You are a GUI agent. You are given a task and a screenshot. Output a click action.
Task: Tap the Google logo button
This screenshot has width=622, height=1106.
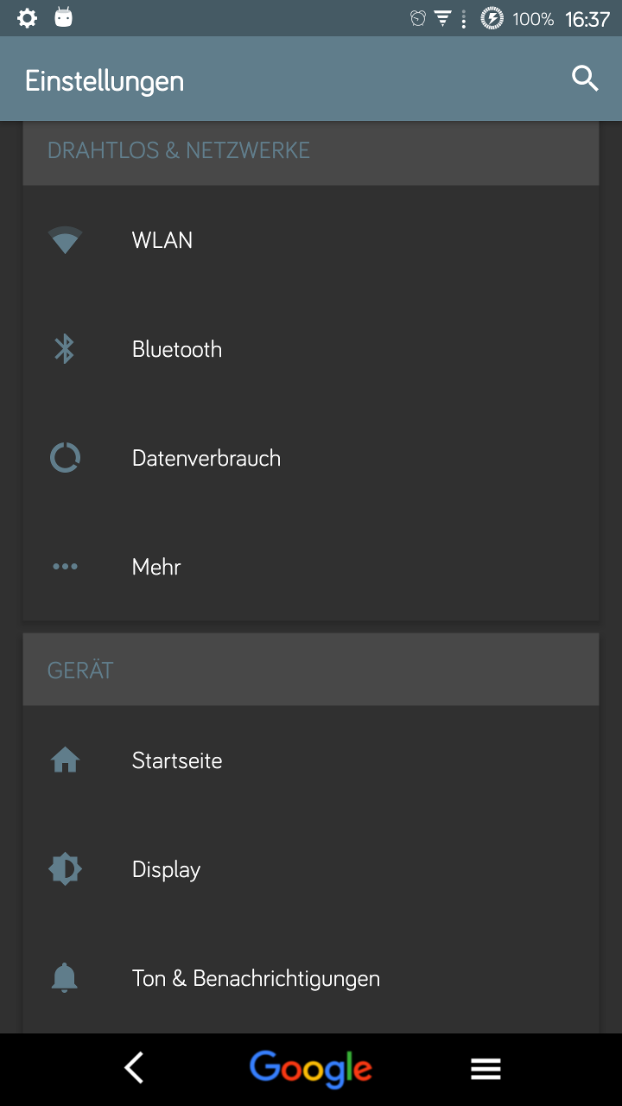coord(311,1069)
